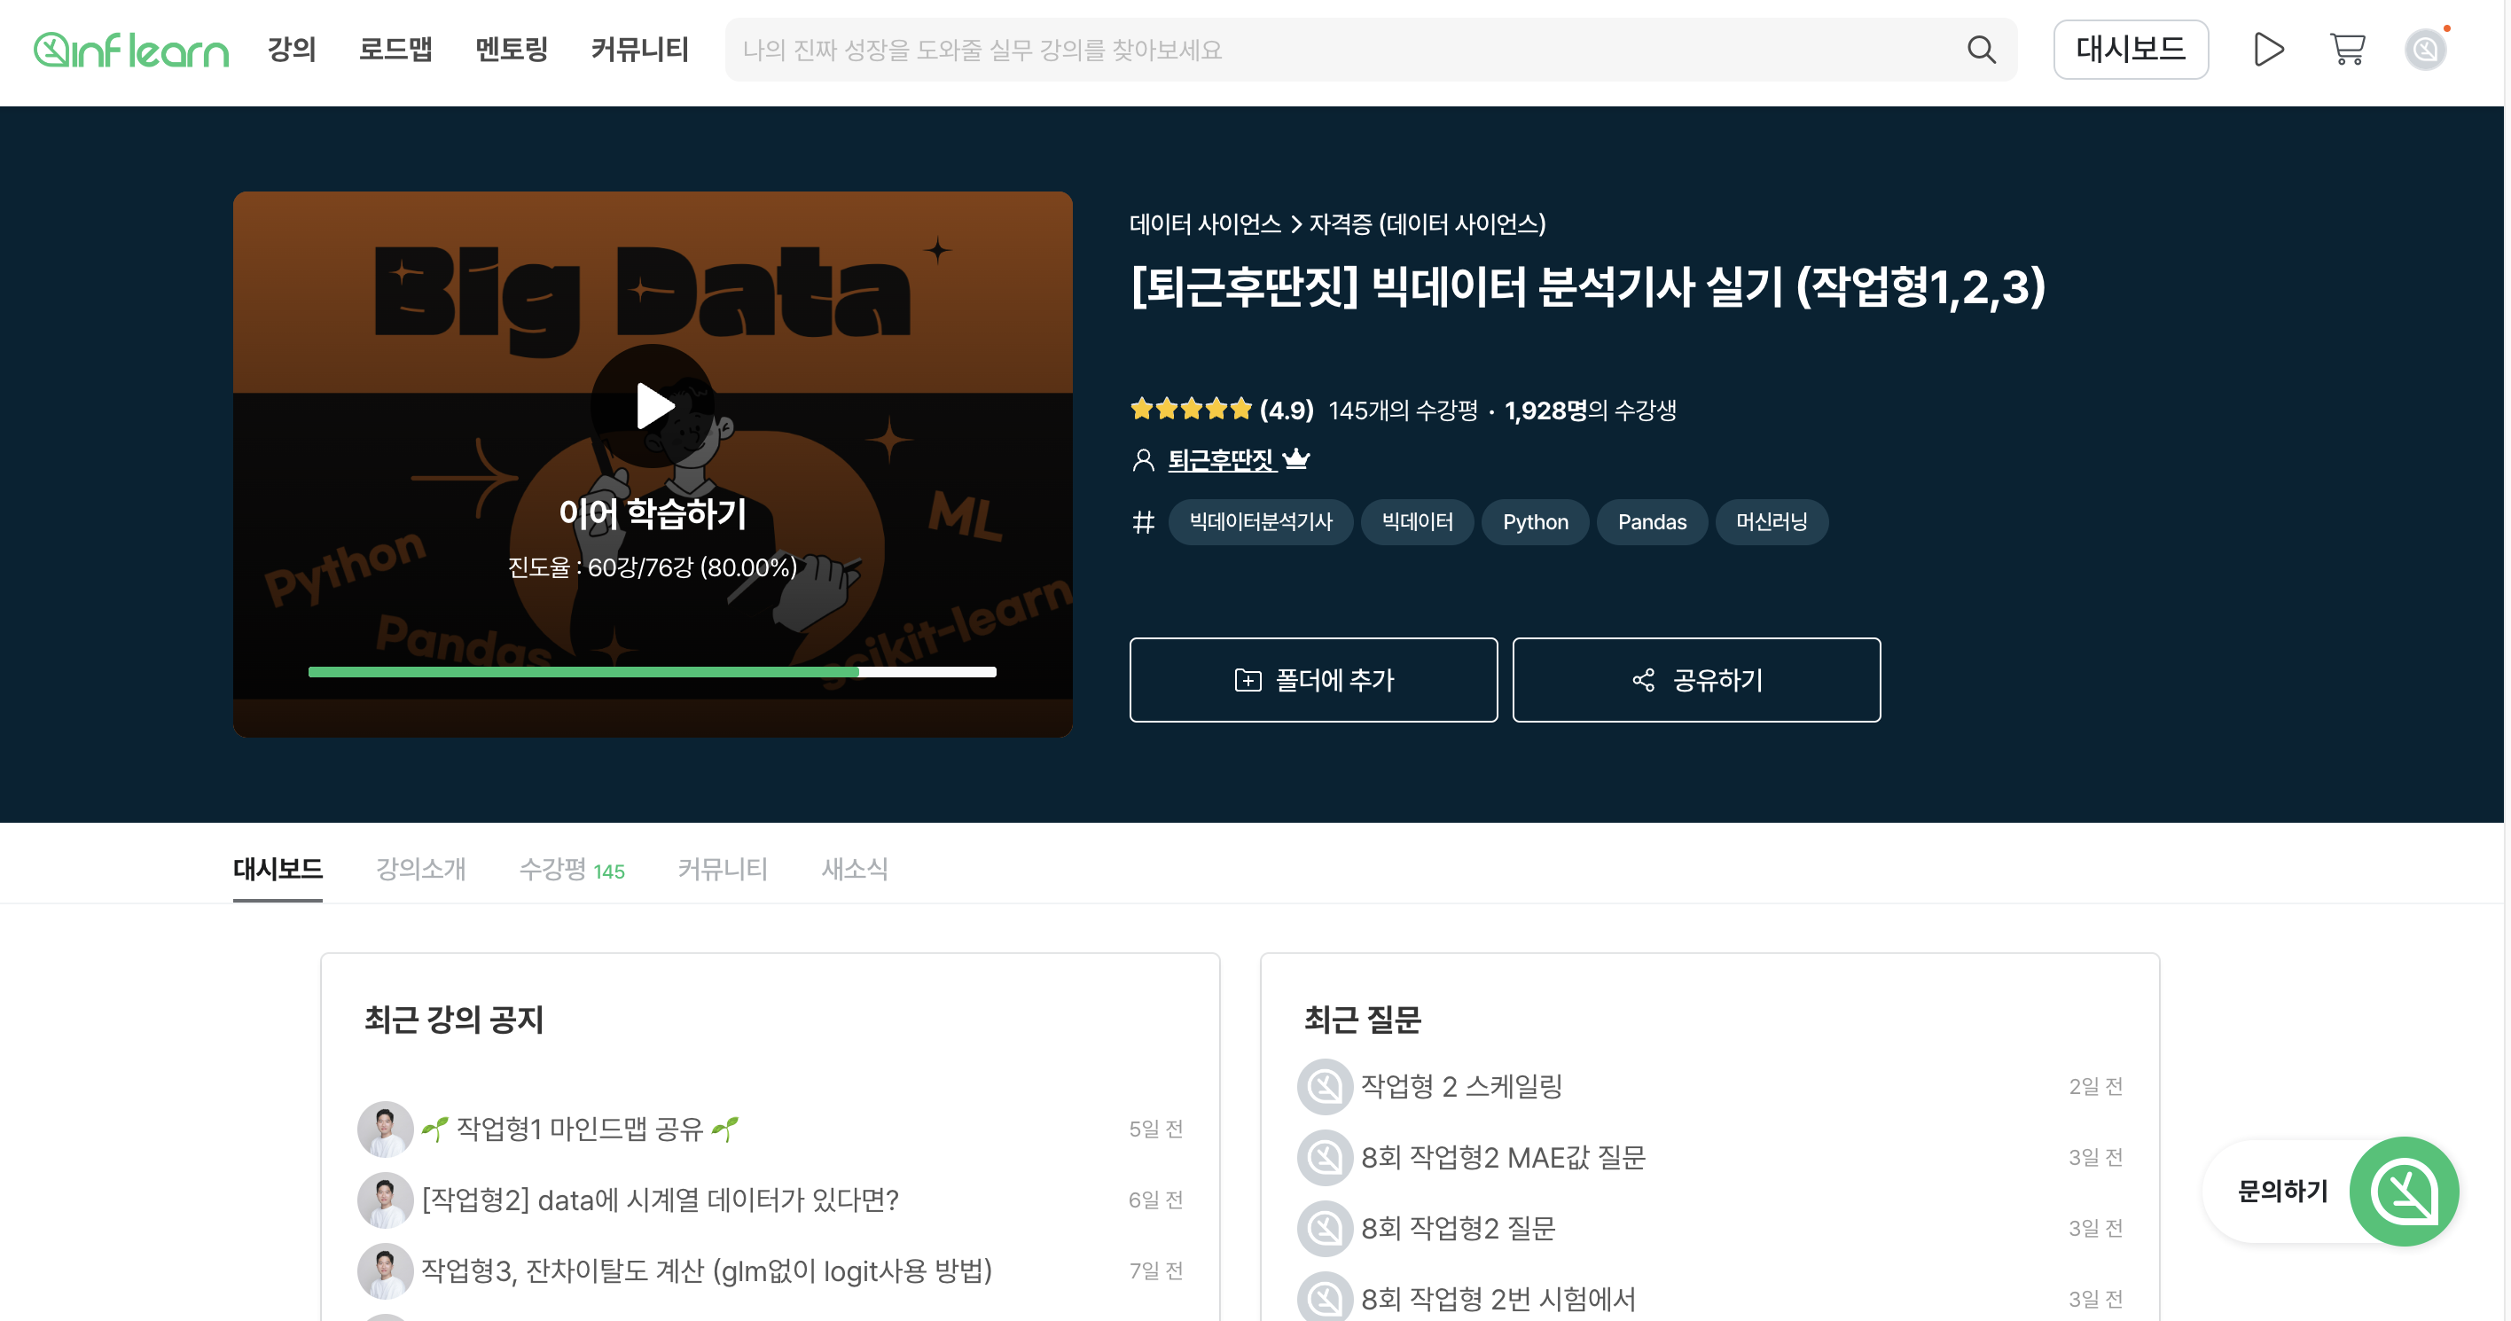
Task: Open the 작업형 2 스케일링 question
Action: [1460, 1085]
